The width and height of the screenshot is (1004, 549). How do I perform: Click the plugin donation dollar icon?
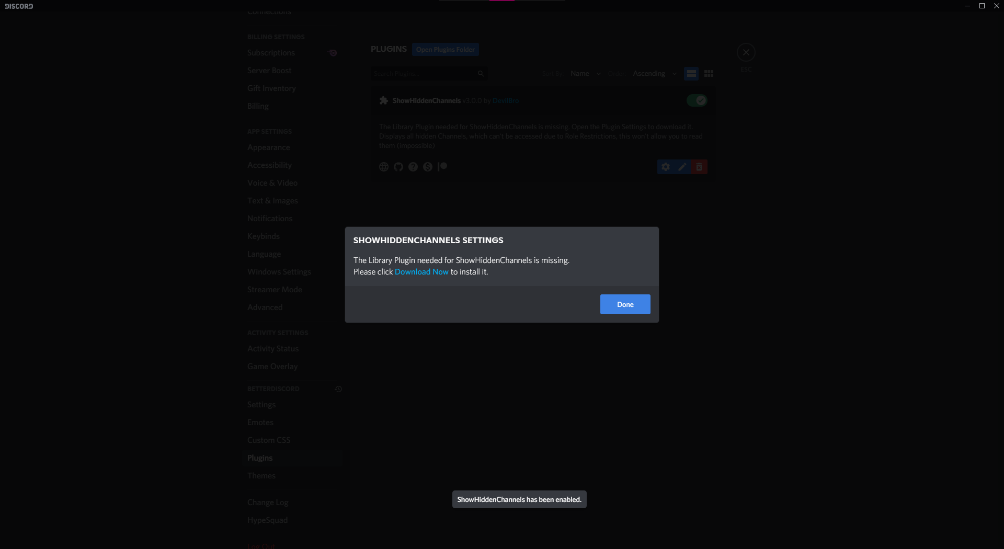pos(427,166)
